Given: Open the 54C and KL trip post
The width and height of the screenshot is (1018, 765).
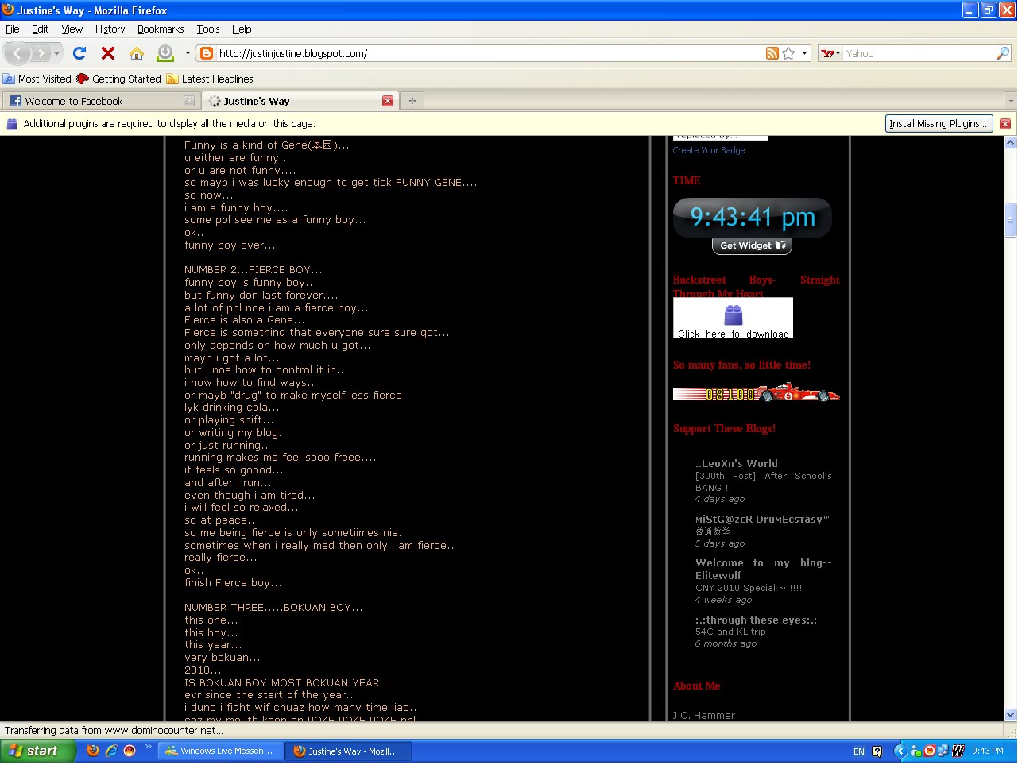Looking at the screenshot, I should pos(730,632).
